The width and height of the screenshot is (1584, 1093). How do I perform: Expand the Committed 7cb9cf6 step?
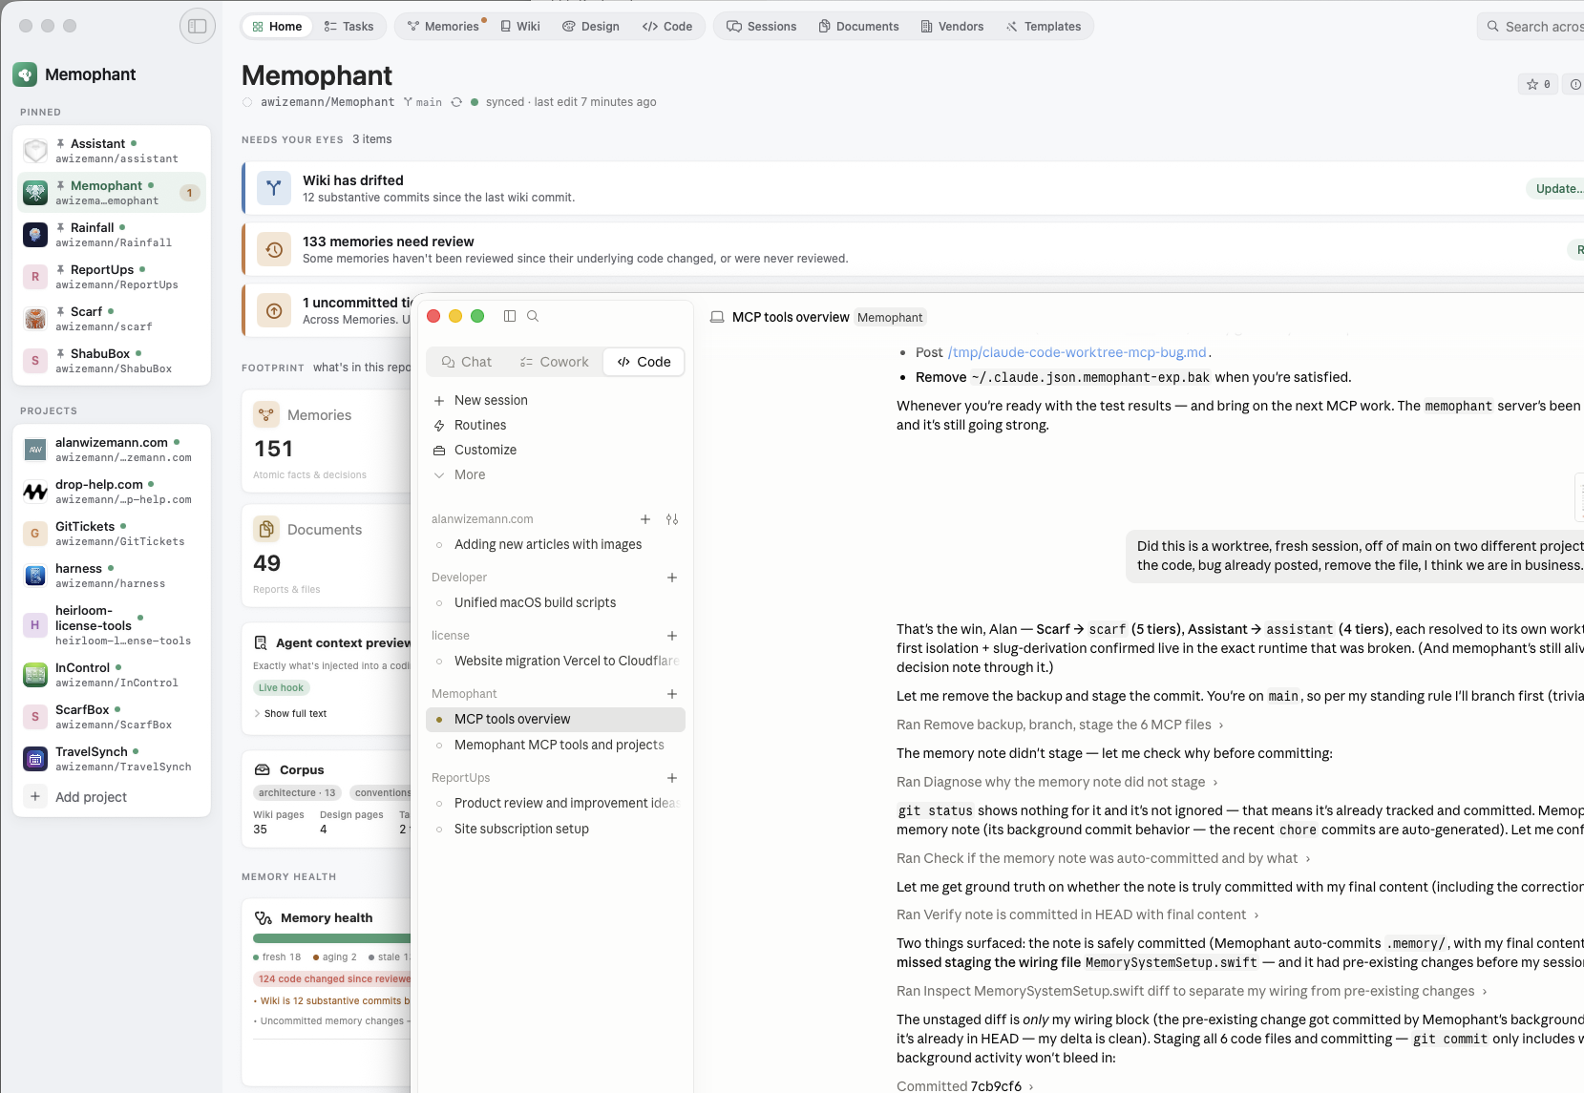964,1086
